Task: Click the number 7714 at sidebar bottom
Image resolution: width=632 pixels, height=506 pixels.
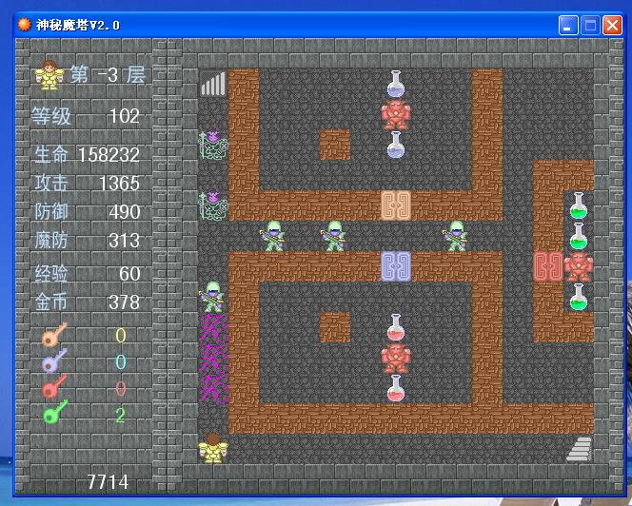Action: click(108, 482)
